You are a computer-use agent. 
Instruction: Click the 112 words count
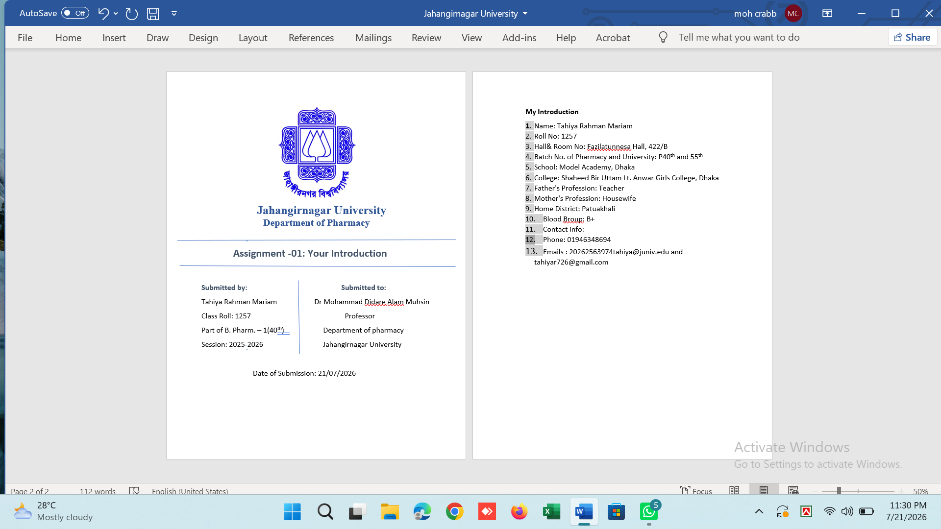(98, 491)
